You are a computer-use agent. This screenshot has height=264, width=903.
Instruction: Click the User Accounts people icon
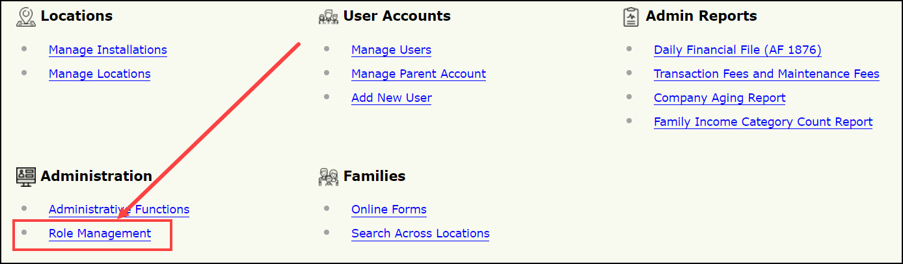click(329, 17)
